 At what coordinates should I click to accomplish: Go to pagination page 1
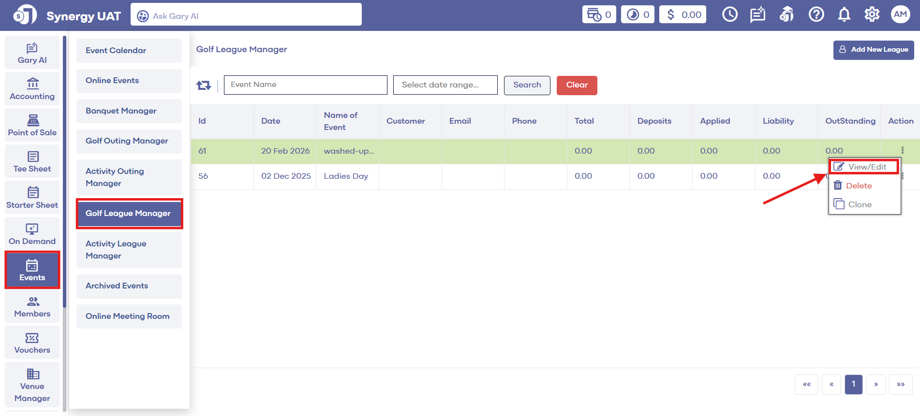(853, 384)
